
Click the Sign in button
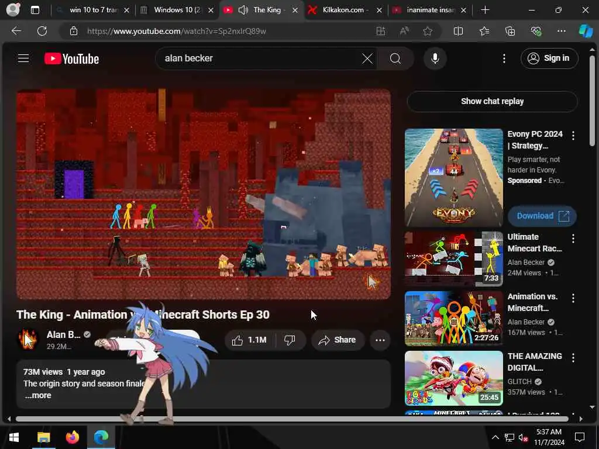pos(549,58)
